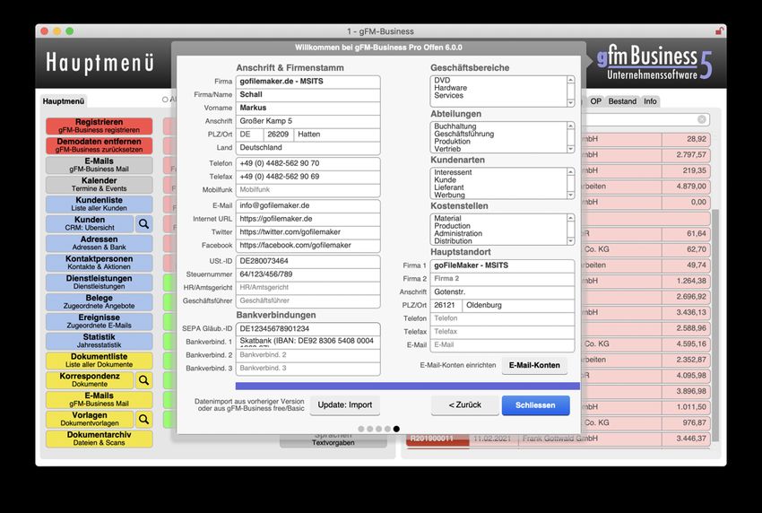The width and height of the screenshot is (762, 513).
Task: Click the Oldenburg city field
Action: 518,305
